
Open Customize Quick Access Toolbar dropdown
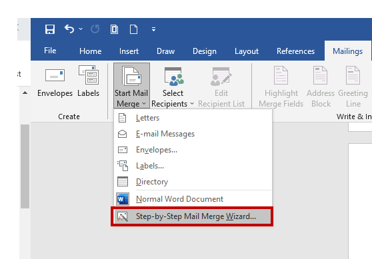[153, 29]
